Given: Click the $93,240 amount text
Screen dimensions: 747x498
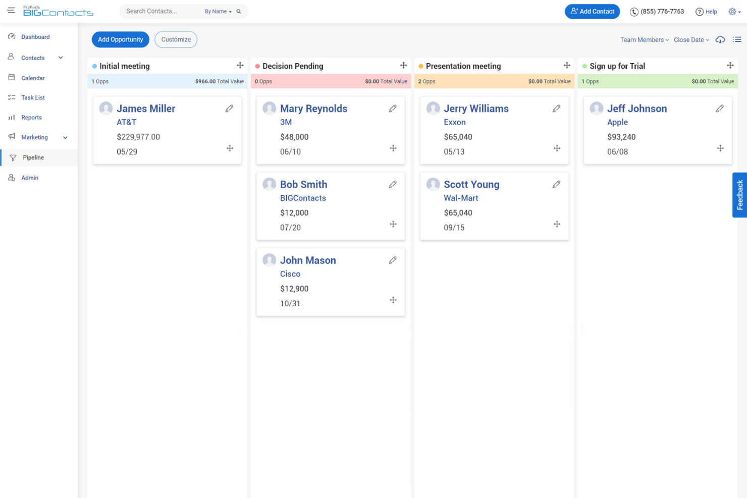Looking at the screenshot, I should [621, 137].
